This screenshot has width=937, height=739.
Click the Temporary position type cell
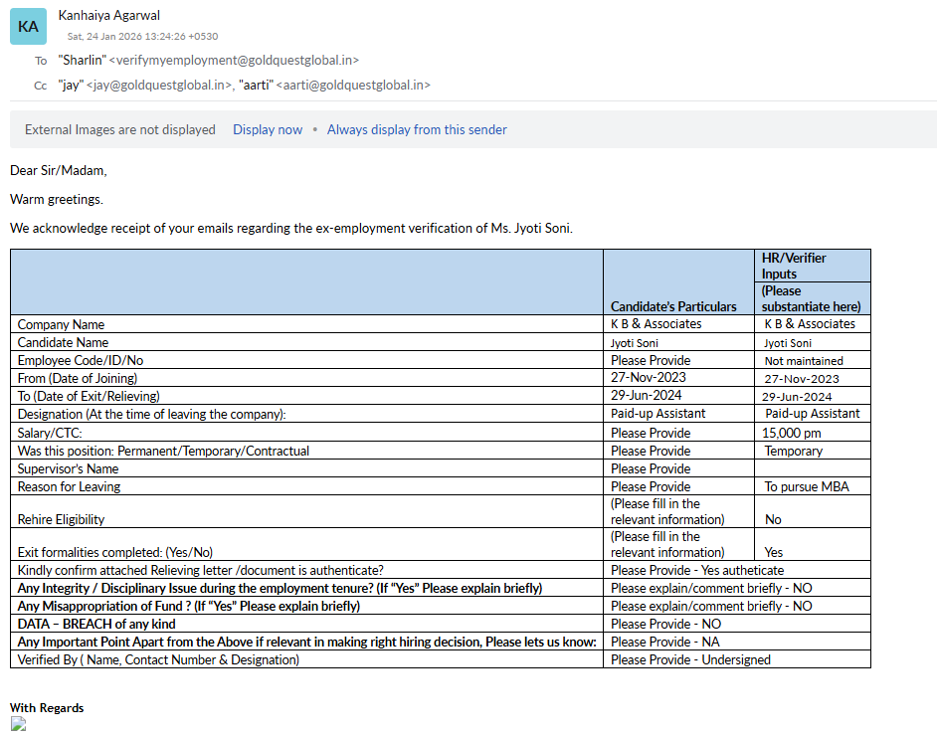click(x=793, y=451)
